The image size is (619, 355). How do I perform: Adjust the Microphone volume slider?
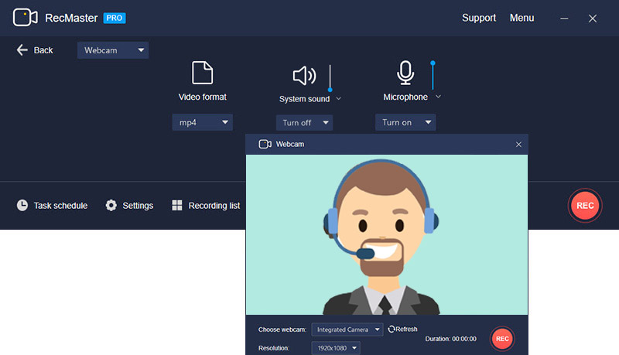(433, 75)
